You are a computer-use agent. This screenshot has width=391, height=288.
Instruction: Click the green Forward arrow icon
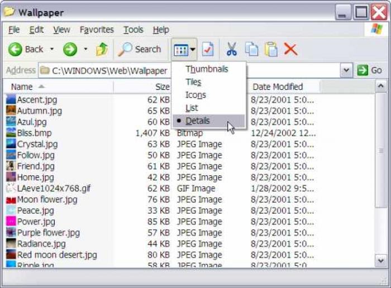pyautogui.click(x=70, y=49)
